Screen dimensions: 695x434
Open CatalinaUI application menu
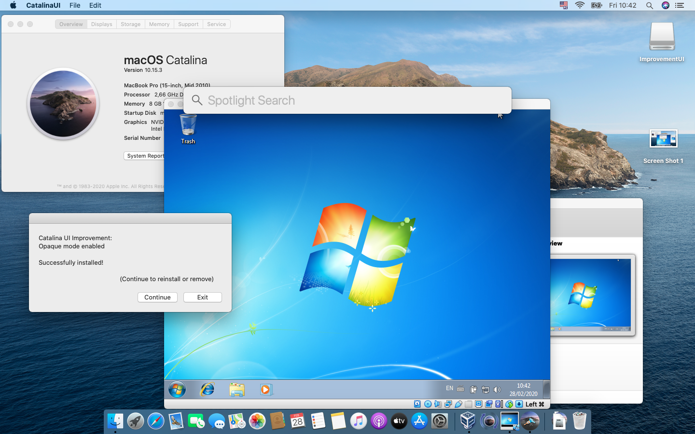(43, 5)
